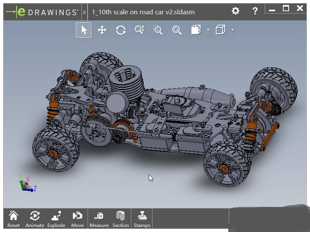Click the Zoom to Fit icon

(177, 30)
